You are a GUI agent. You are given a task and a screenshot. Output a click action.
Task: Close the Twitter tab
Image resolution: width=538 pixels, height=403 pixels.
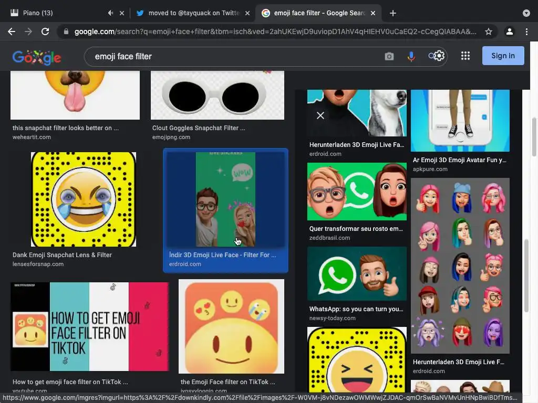[x=247, y=13]
